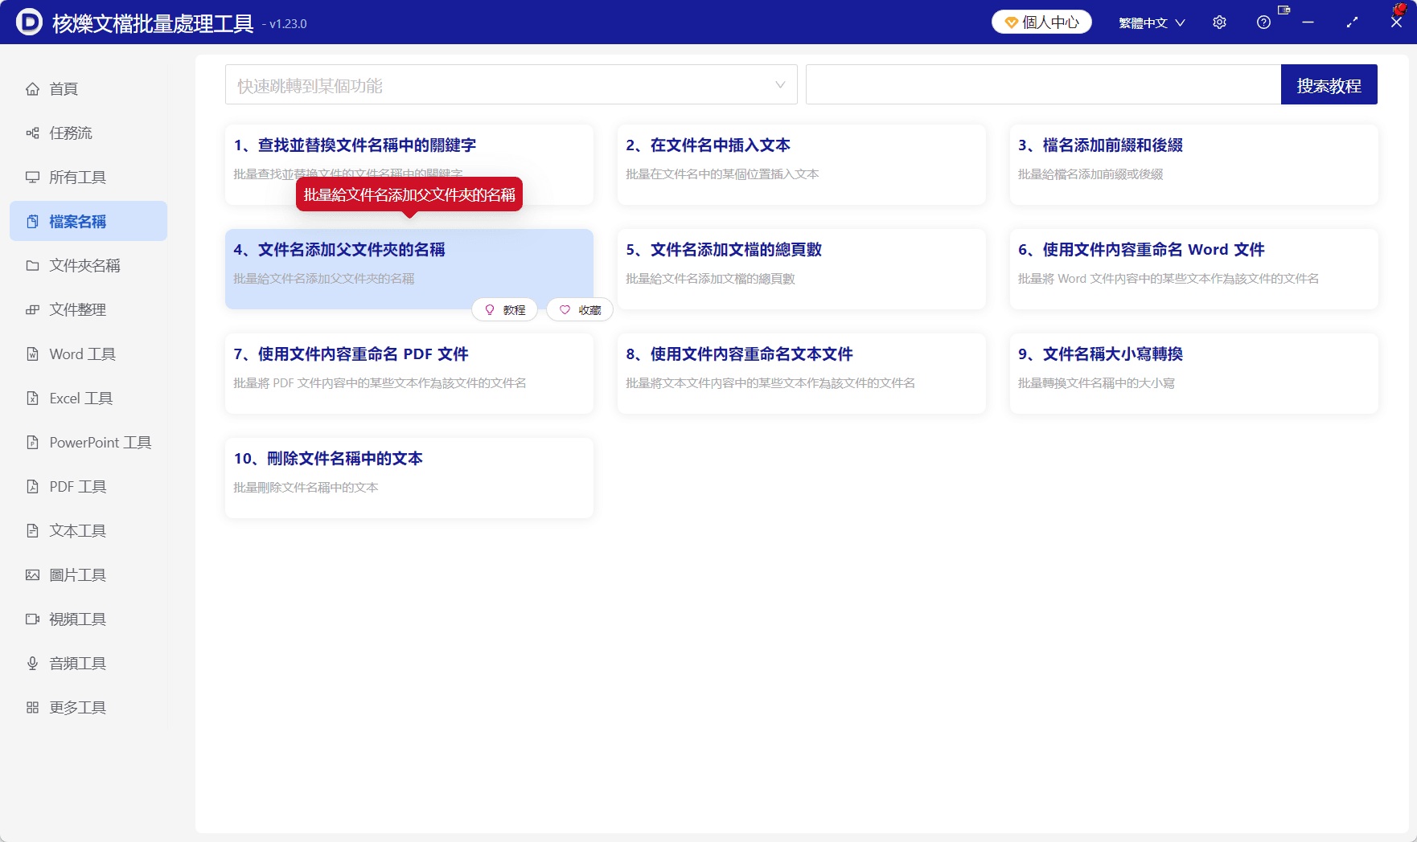Select 文件整理 in the sidebar
1417x842 pixels.
point(88,310)
